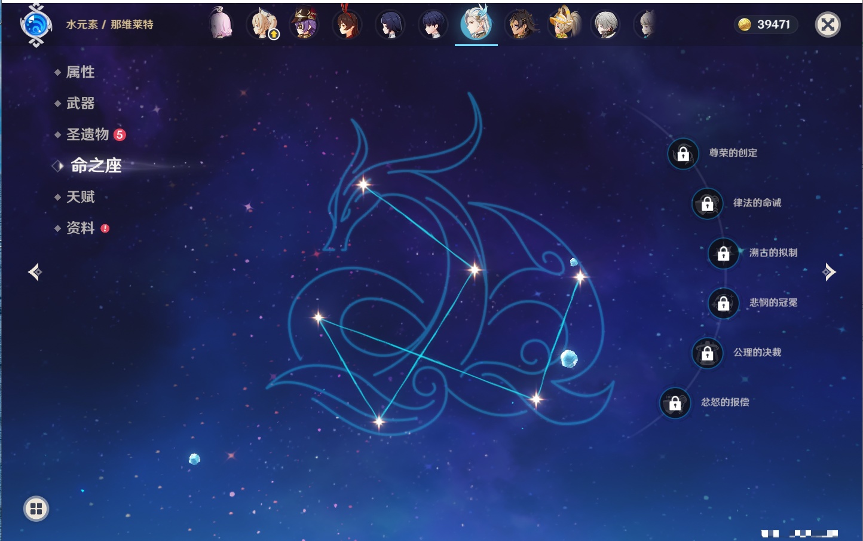863x541 pixels.
Task: Open locked constellation 尊荣的创定
Action: [x=683, y=154]
